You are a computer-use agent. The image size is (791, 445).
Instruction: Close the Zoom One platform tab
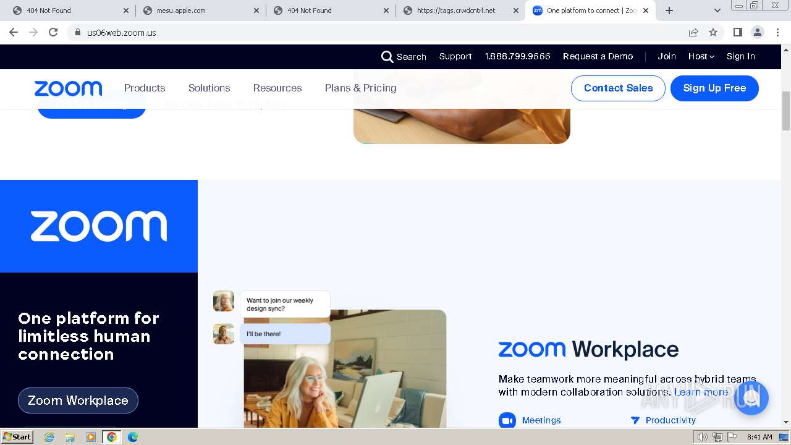coord(646,11)
